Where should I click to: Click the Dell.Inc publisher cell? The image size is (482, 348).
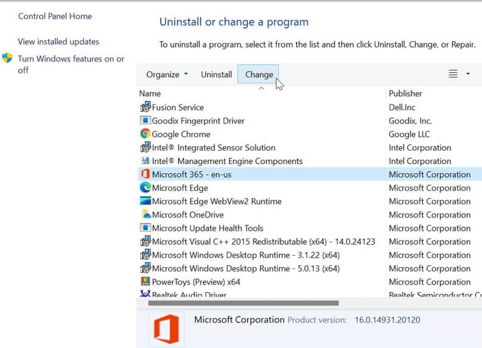tap(402, 107)
